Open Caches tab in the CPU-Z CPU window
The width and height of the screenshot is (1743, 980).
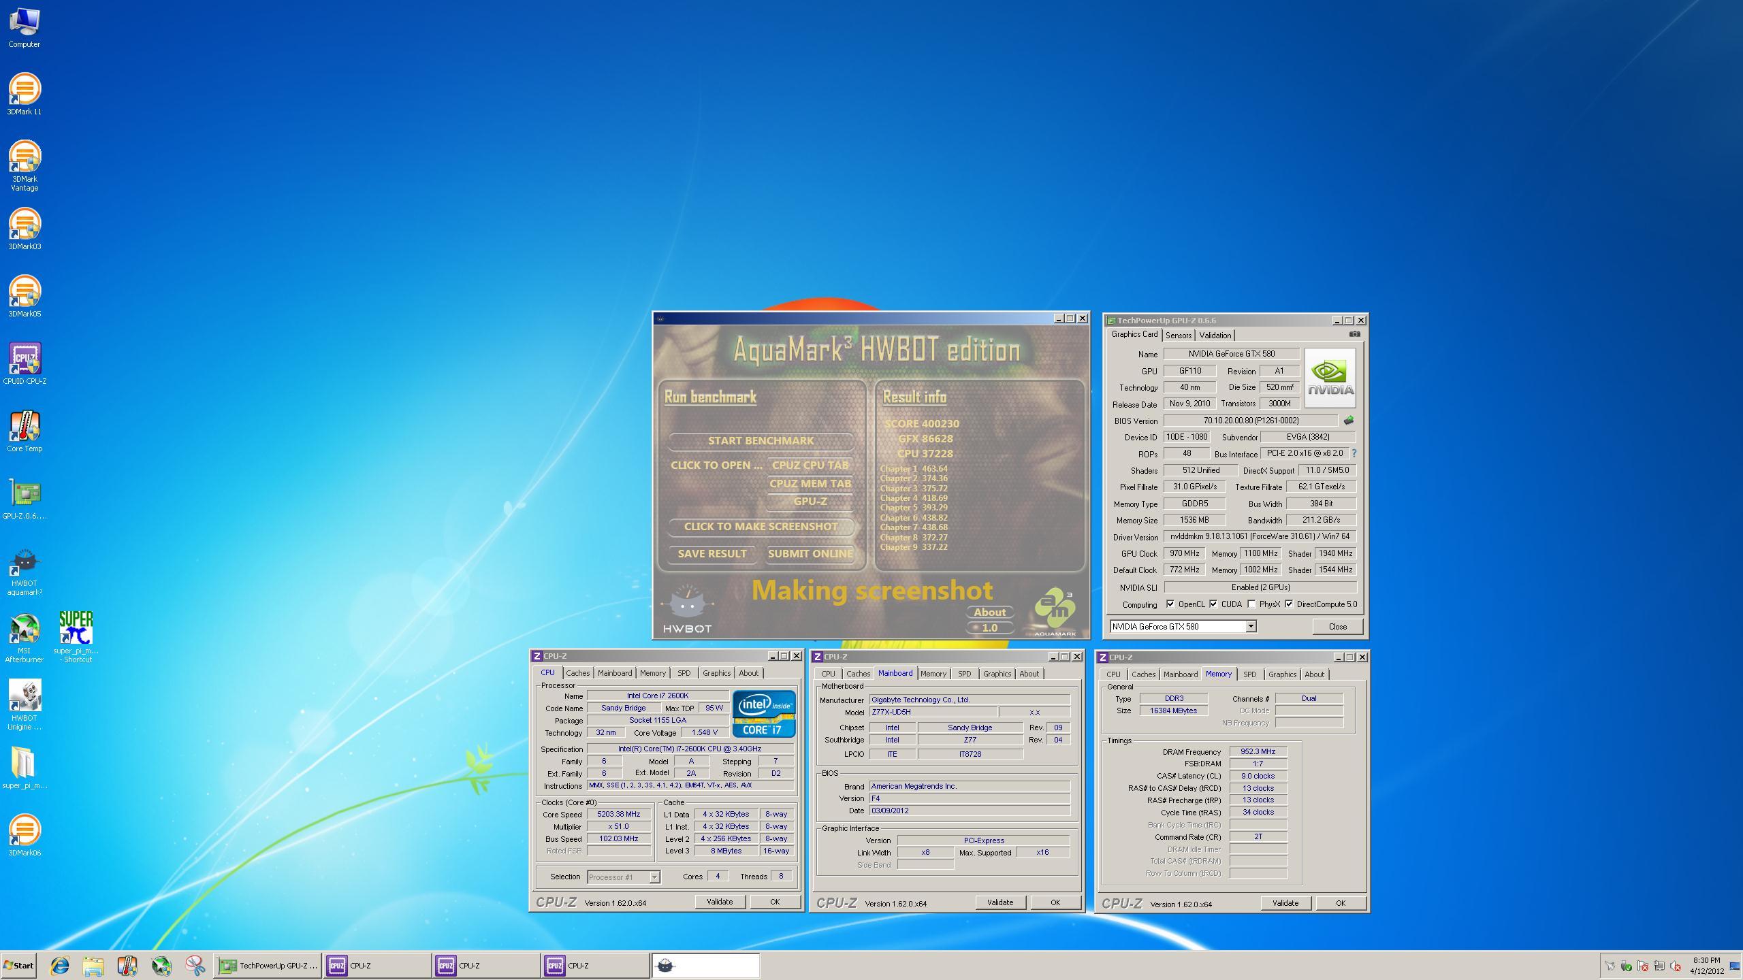[x=577, y=673]
